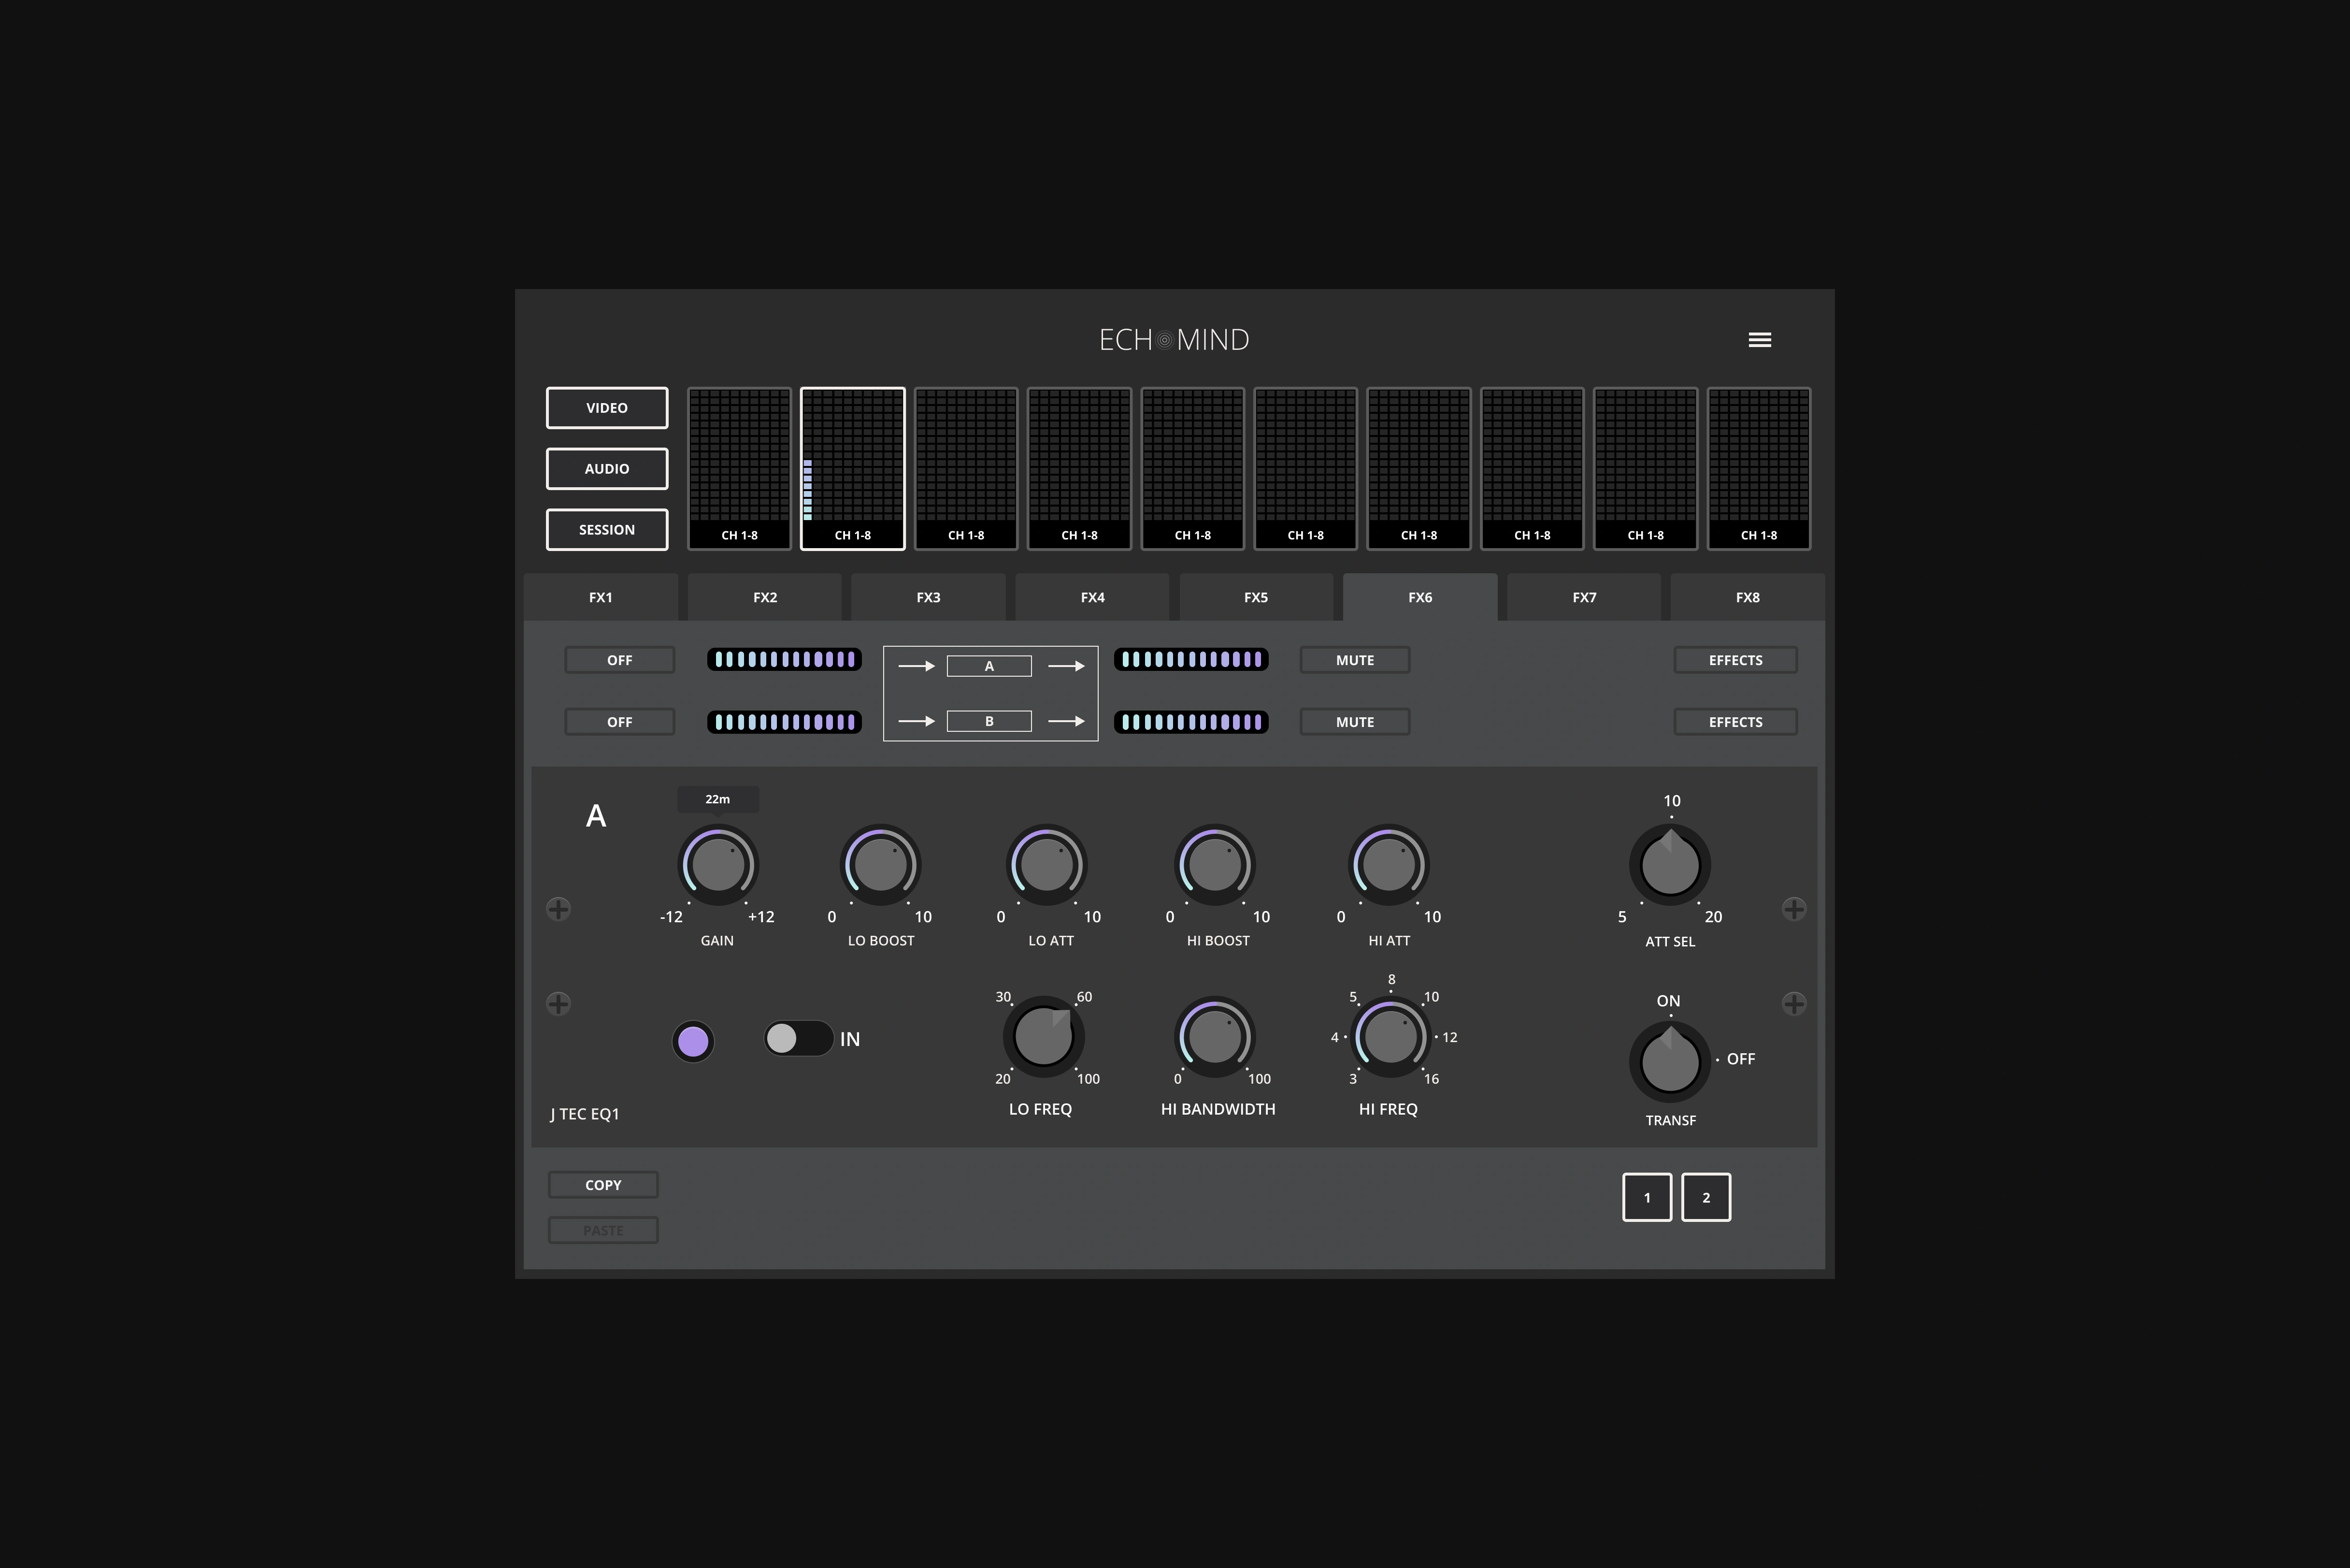Click the J TEC EQ1 label

(585, 1114)
